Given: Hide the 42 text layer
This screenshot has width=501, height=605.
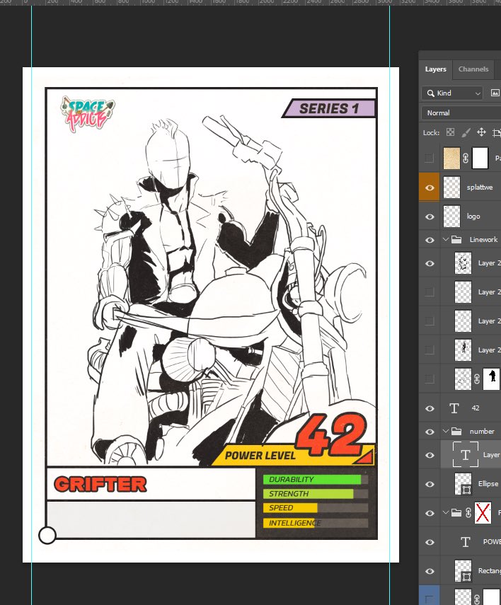Looking at the screenshot, I should click(430, 408).
